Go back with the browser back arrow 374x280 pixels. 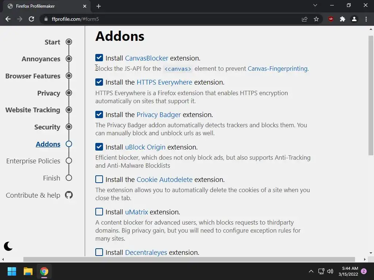coord(8,19)
